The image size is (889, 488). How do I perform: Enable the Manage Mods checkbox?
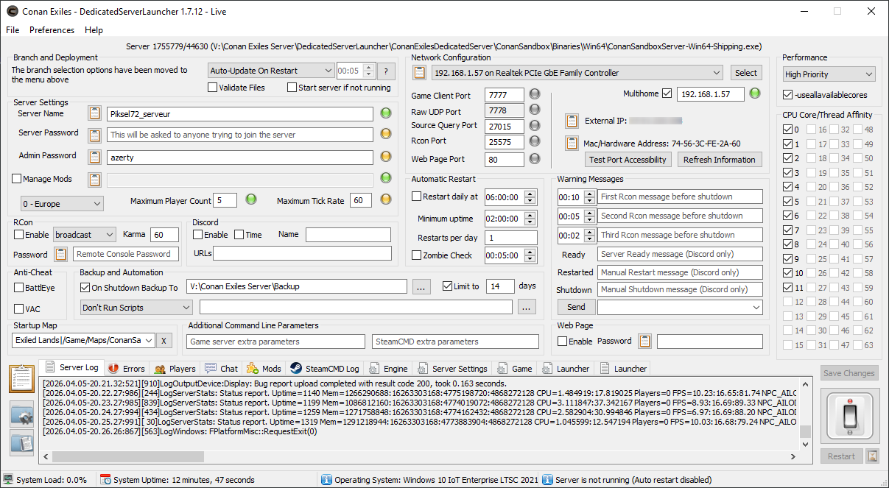17,179
